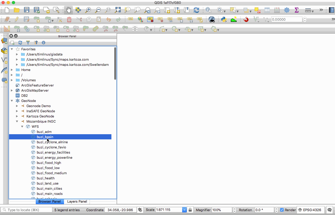Switch to the Layers Panel tab

(x=77, y=202)
